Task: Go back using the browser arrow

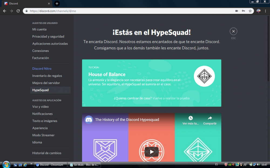Action: pyautogui.click(x=5, y=11)
